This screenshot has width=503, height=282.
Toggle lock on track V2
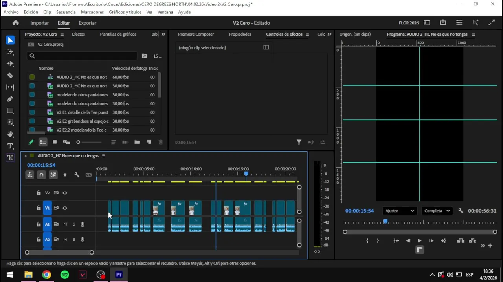[39, 193]
